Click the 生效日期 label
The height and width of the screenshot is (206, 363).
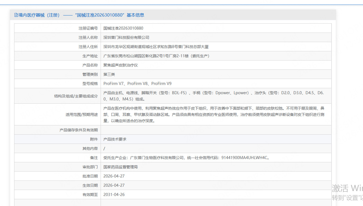pyautogui.click(x=90, y=185)
